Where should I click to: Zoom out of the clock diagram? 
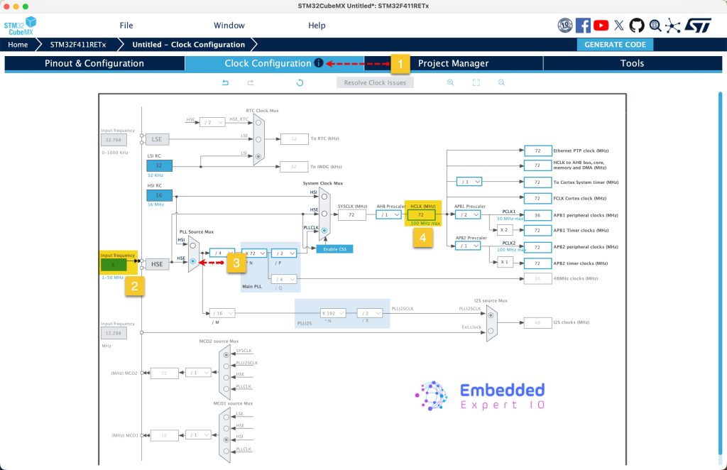pos(501,83)
